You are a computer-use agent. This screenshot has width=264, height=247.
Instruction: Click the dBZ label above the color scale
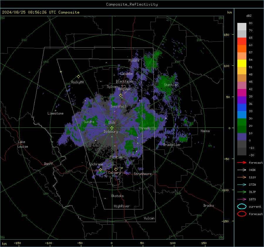coord(249,16)
